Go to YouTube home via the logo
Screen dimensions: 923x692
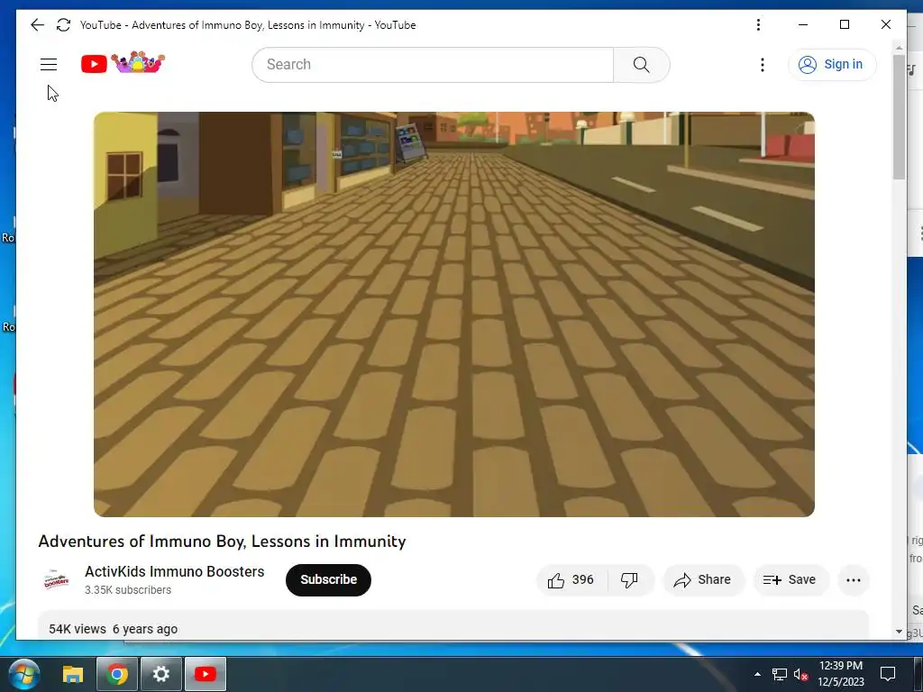(x=123, y=63)
